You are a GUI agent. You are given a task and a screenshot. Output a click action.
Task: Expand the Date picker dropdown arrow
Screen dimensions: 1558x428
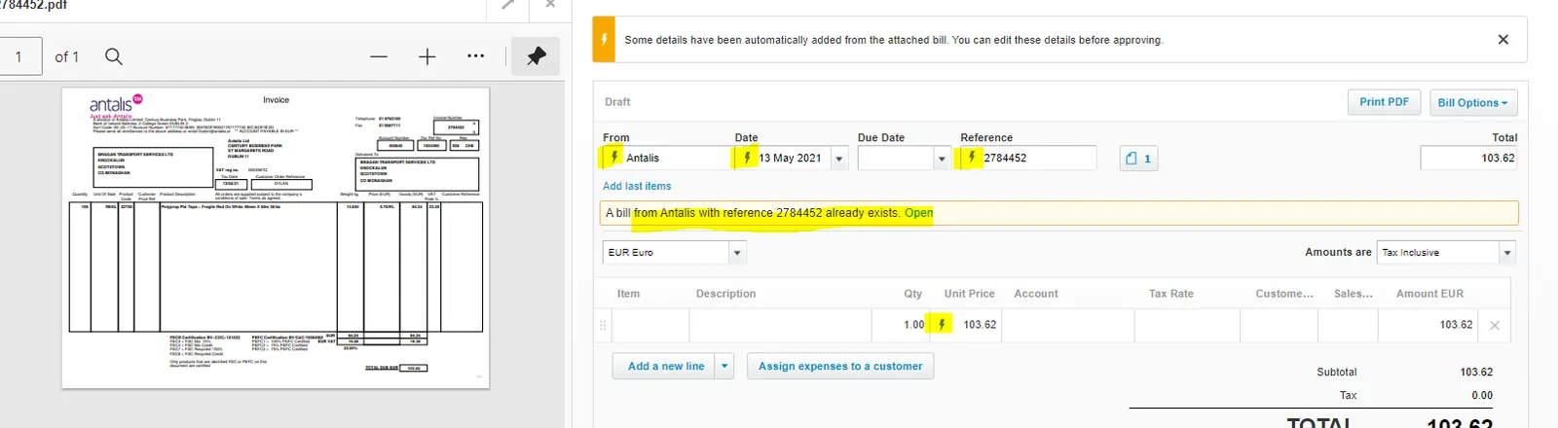[839, 158]
